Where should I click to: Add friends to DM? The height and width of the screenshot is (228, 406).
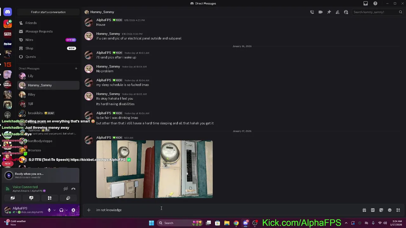pyautogui.click(x=337, y=12)
